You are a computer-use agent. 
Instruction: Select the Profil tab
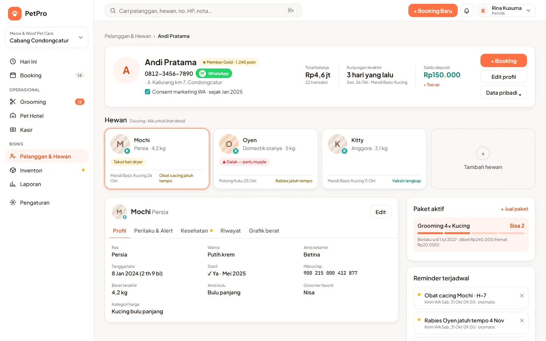click(x=119, y=231)
